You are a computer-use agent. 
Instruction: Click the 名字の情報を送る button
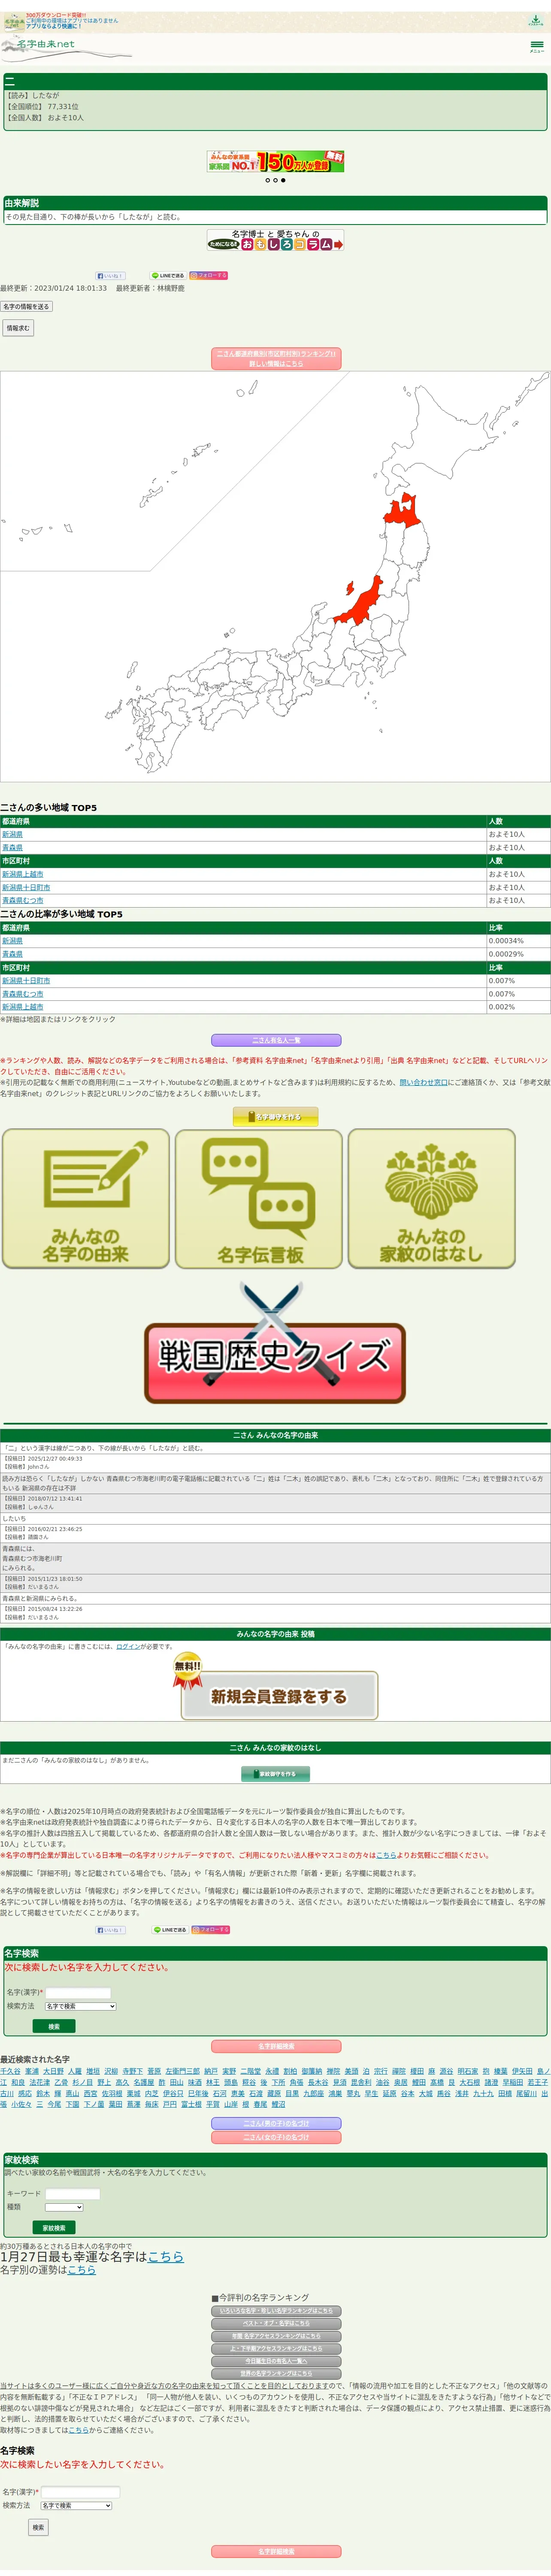pos(26,307)
